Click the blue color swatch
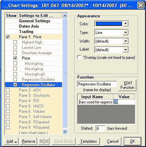This screenshot has width=146, height=147. (x=109, y=24)
